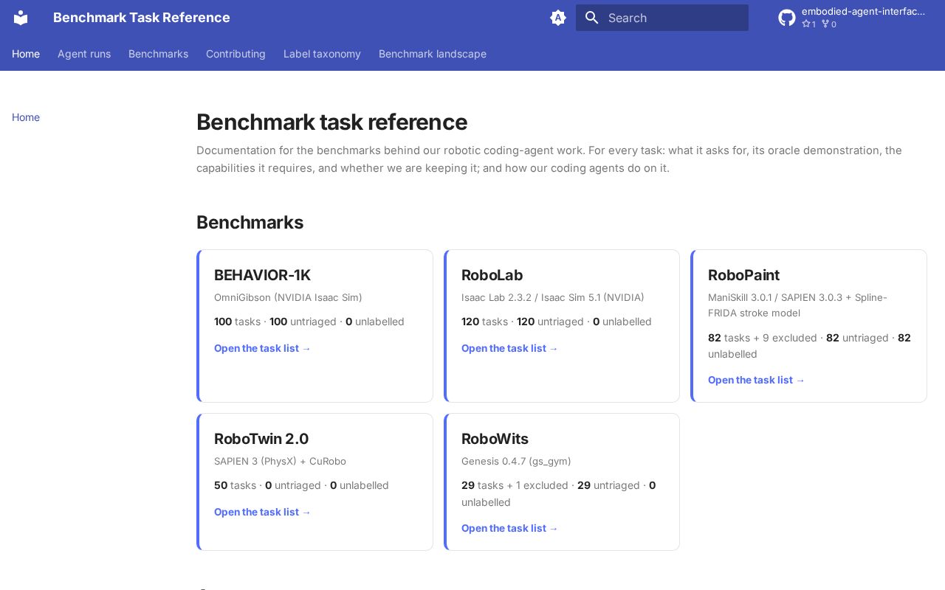The height and width of the screenshot is (590, 945).
Task: Select the Benchmark landscape tab
Action: (x=433, y=54)
